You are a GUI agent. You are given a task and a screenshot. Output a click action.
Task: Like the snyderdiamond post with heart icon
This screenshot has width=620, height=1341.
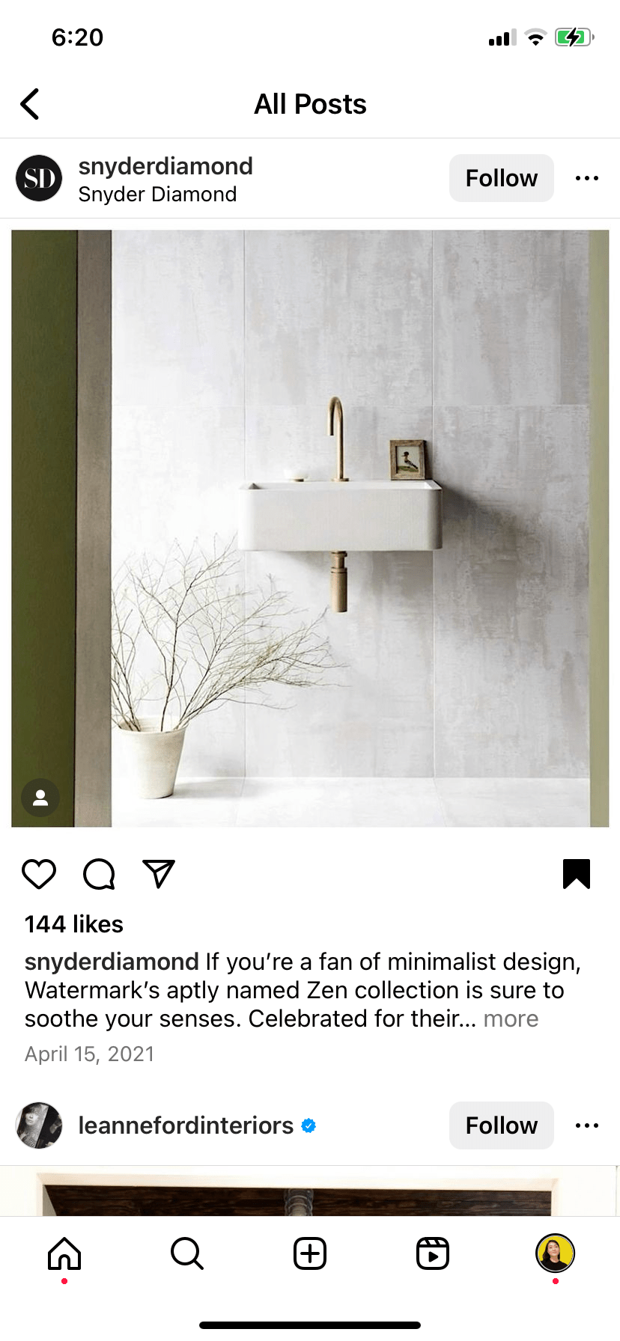coord(39,874)
